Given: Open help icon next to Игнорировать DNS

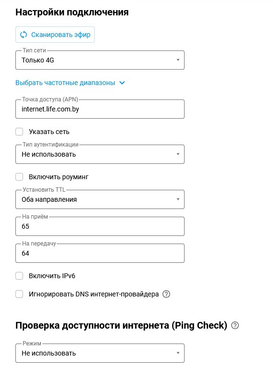Looking at the screenshot, I should [x=166, y=294].
